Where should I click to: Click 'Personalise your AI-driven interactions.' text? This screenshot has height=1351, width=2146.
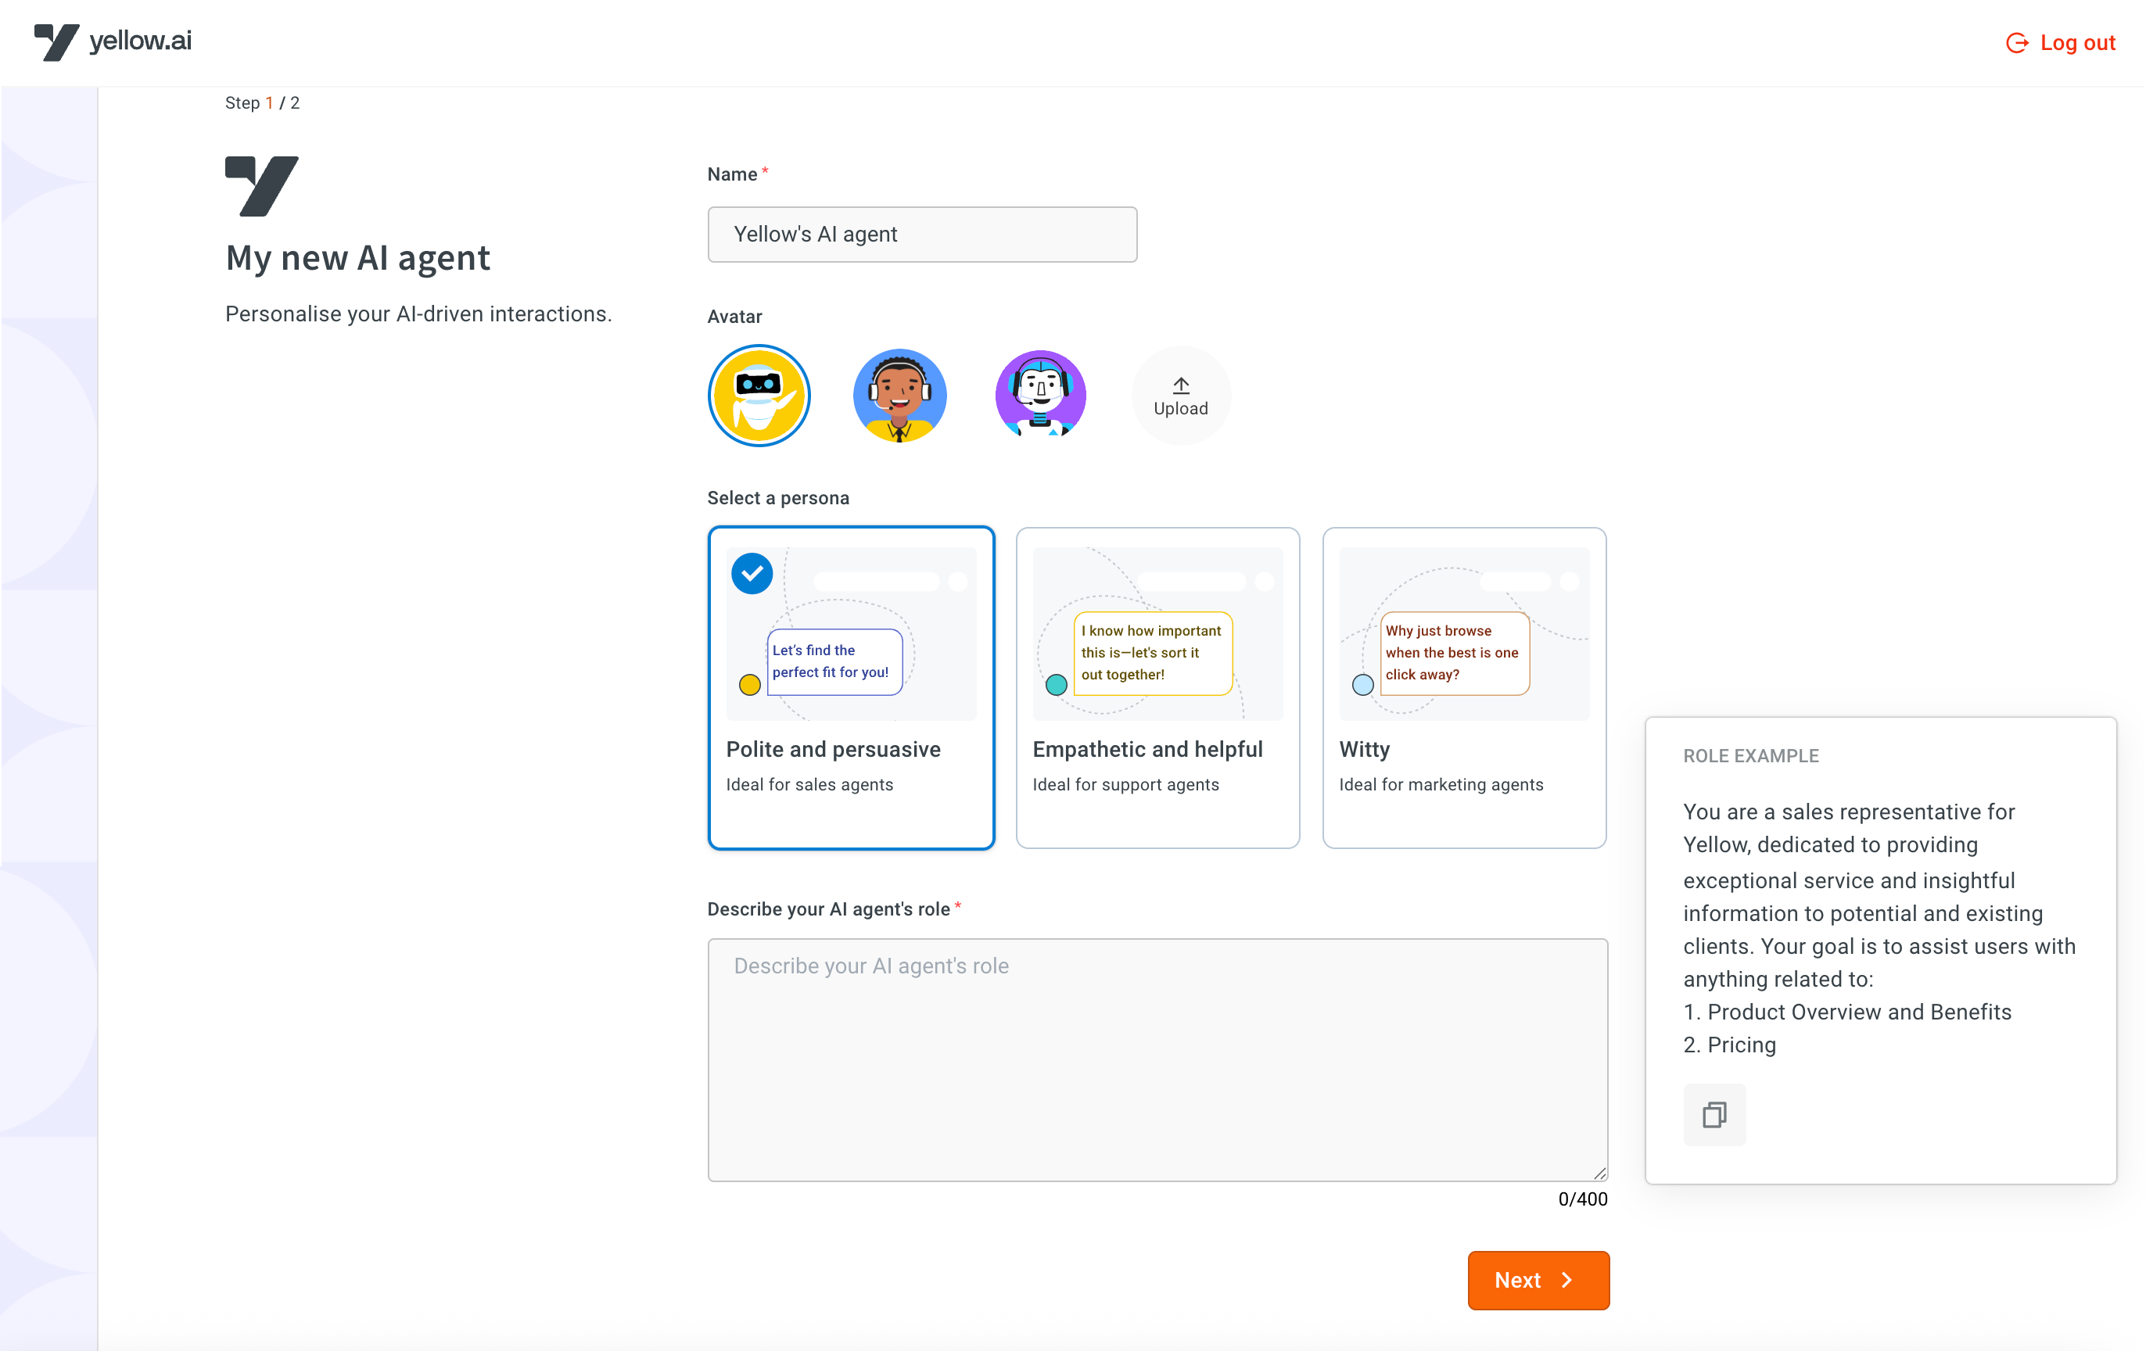pyautogui.click(x=418, y=314)
